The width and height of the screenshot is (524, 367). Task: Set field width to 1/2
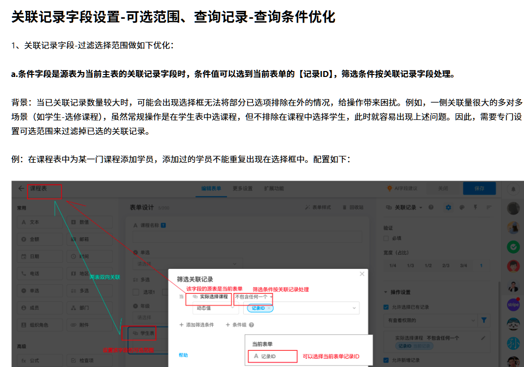(x=428, y=266)
